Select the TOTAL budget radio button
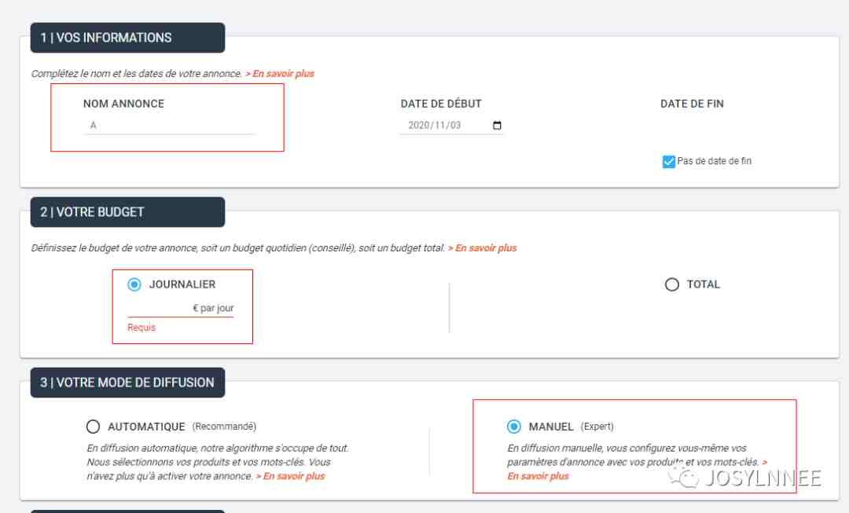The image size is (849, 513). point(671,284)
